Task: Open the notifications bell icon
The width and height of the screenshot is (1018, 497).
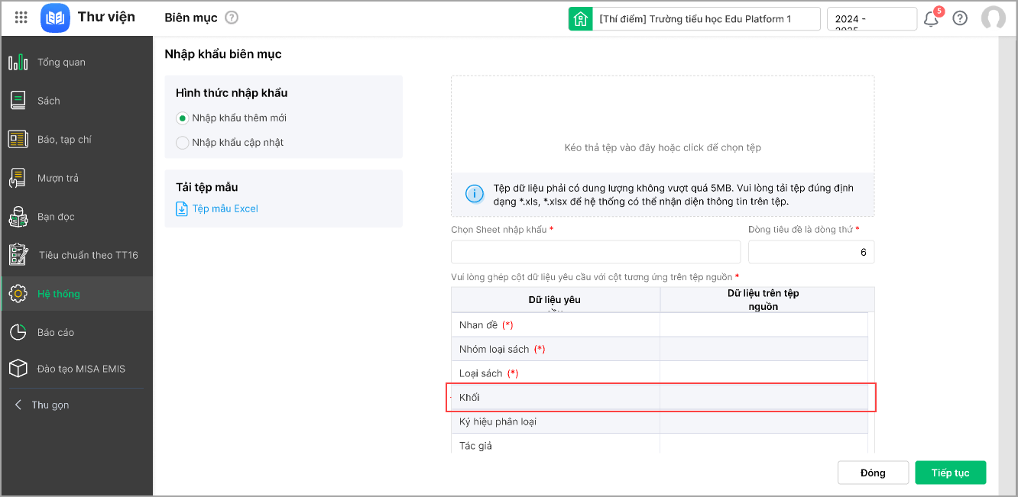Action: tap(931, 18)
